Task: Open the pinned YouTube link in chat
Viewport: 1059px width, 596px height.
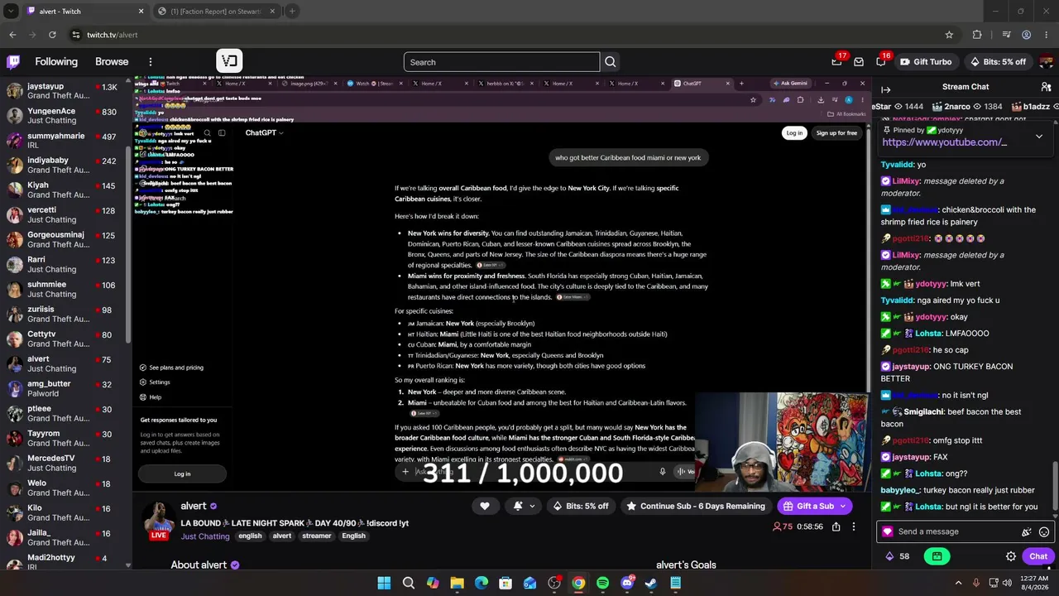Action: 944,142
